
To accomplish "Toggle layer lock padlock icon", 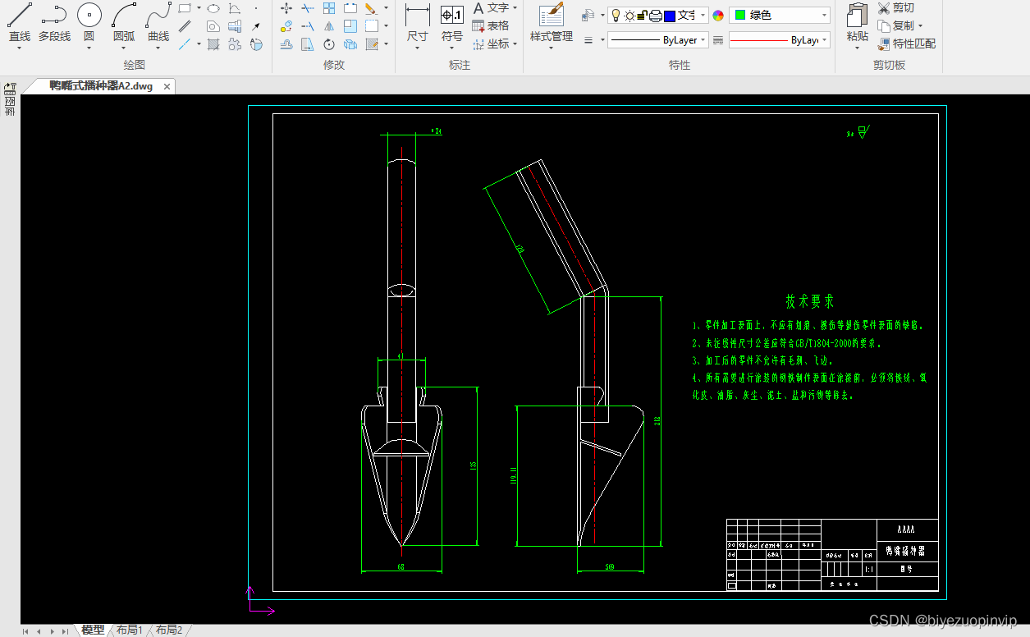I will 643,16.
